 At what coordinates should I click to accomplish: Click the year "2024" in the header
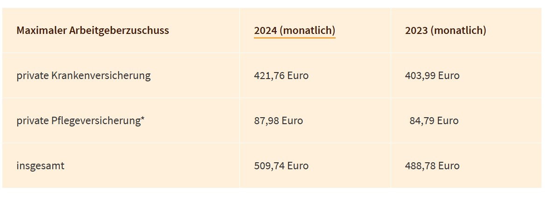click(265, 31)
